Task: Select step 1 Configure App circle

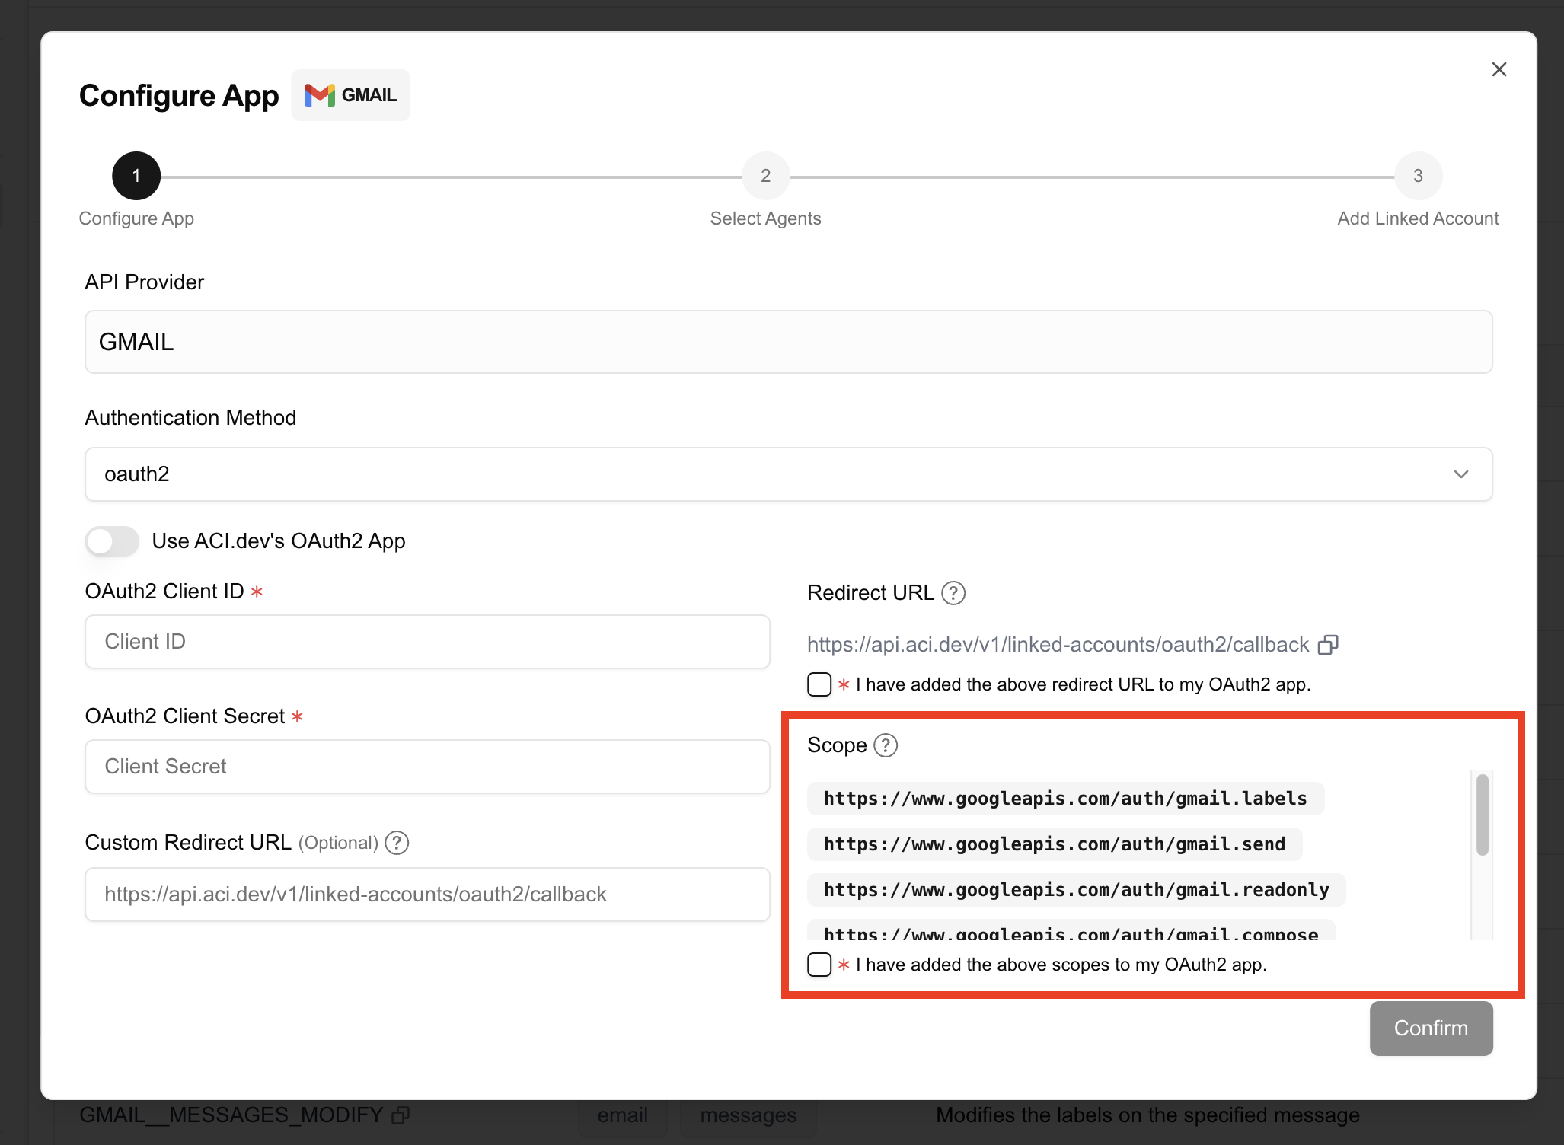Action: point(136,176)
